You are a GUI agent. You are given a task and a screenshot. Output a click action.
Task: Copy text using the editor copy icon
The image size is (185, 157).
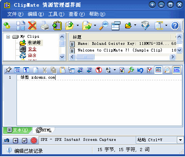tap(54, 70)
